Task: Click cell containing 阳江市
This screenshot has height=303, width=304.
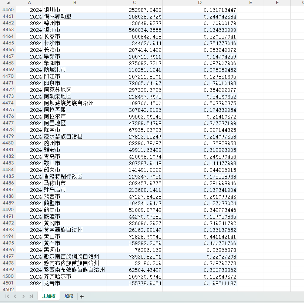Action: pyautogui.click(x=75, y=76)
